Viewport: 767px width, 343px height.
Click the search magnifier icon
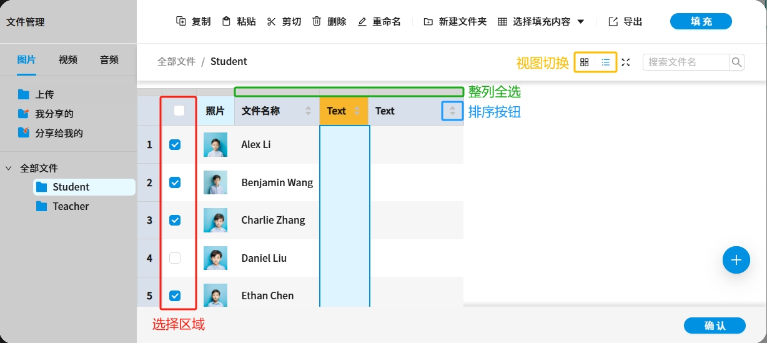click(x=736, y=62)
